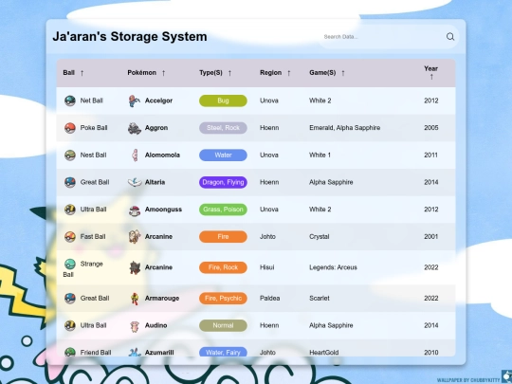This screenshot has height=384, width=512.
Task: Click the Hisui region cell
Action: pos(266,267)
